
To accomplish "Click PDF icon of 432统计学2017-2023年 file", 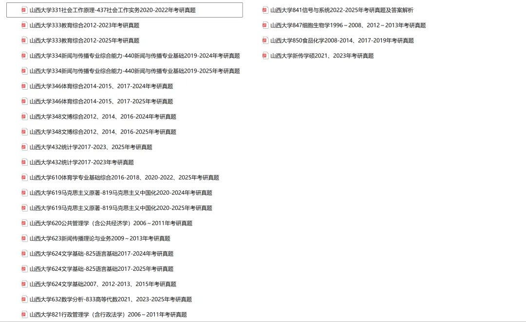I will tap(24, 162).
